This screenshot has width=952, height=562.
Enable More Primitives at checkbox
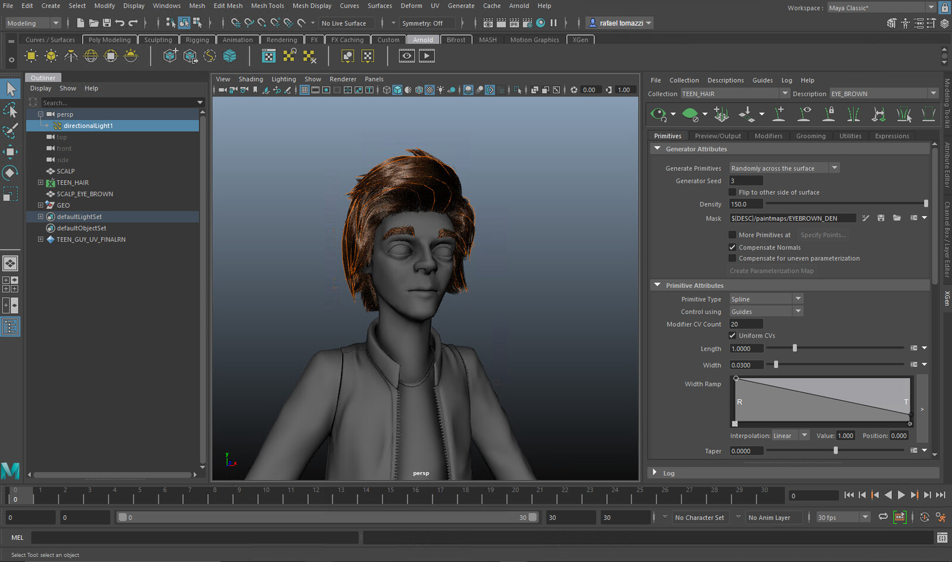732,235
